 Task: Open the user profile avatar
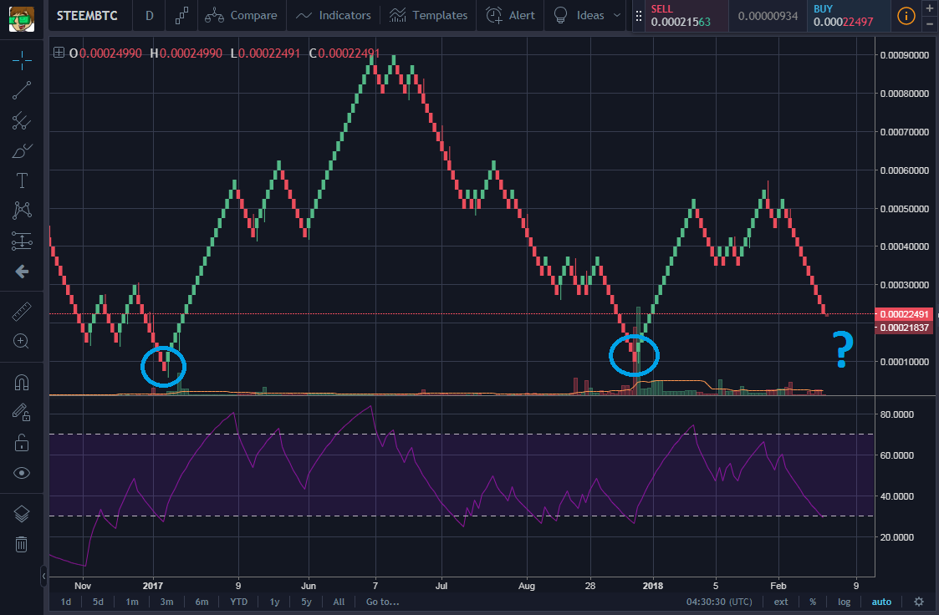click(22, 18)
